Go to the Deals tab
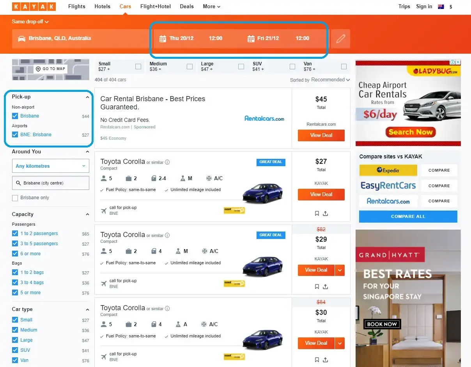The width and height of the screenshot is (471, 367). [187, 7]
